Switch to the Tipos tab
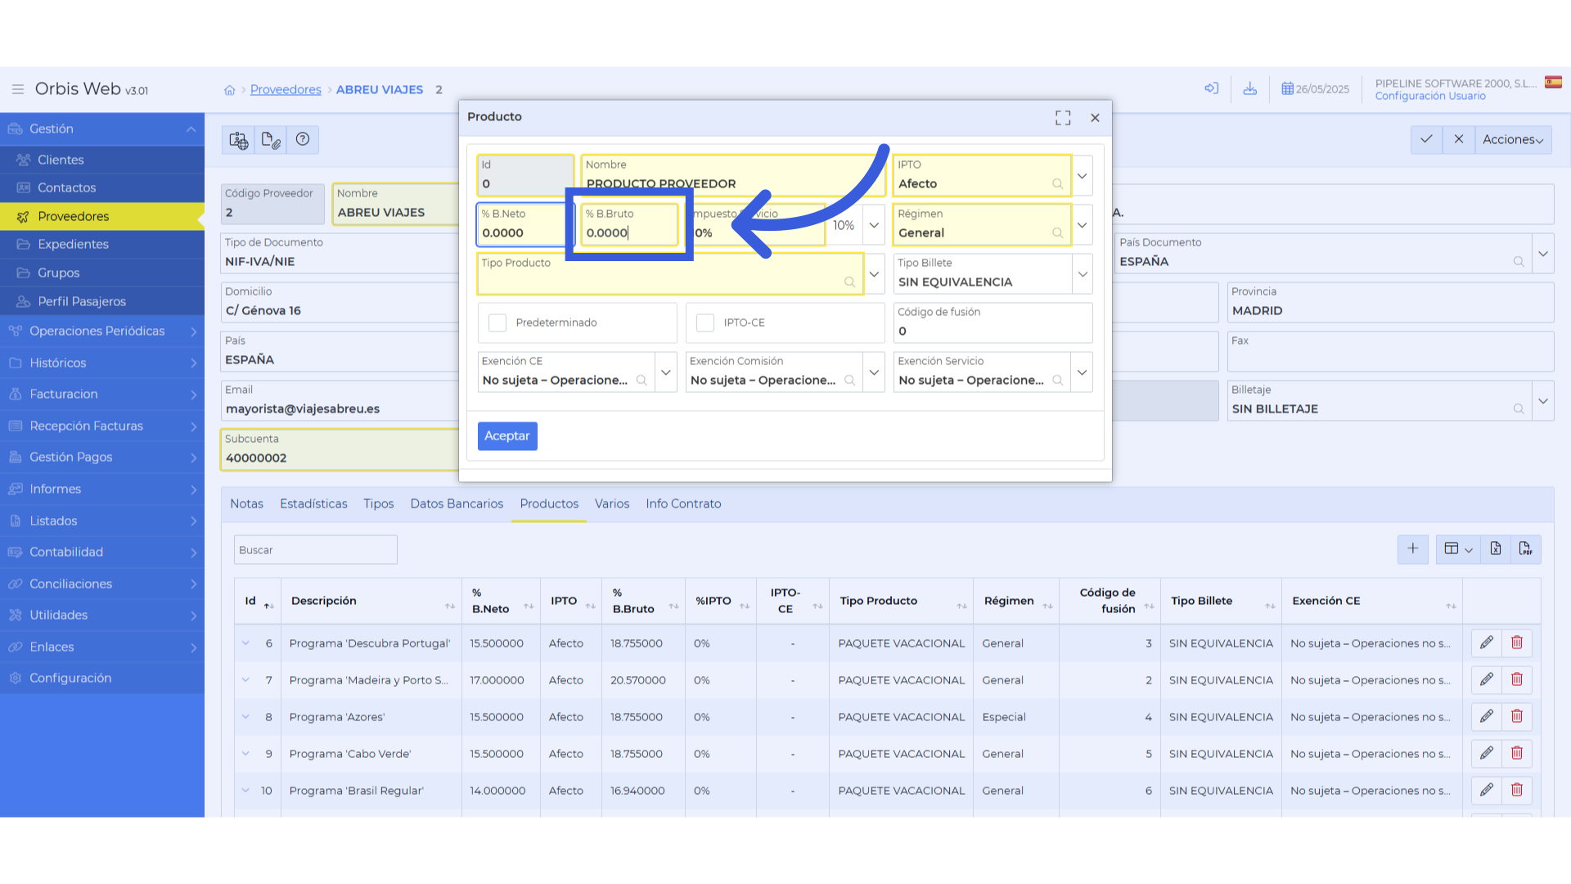The width and height of the screenshot is (1571, 884). [x=379, y=504]
